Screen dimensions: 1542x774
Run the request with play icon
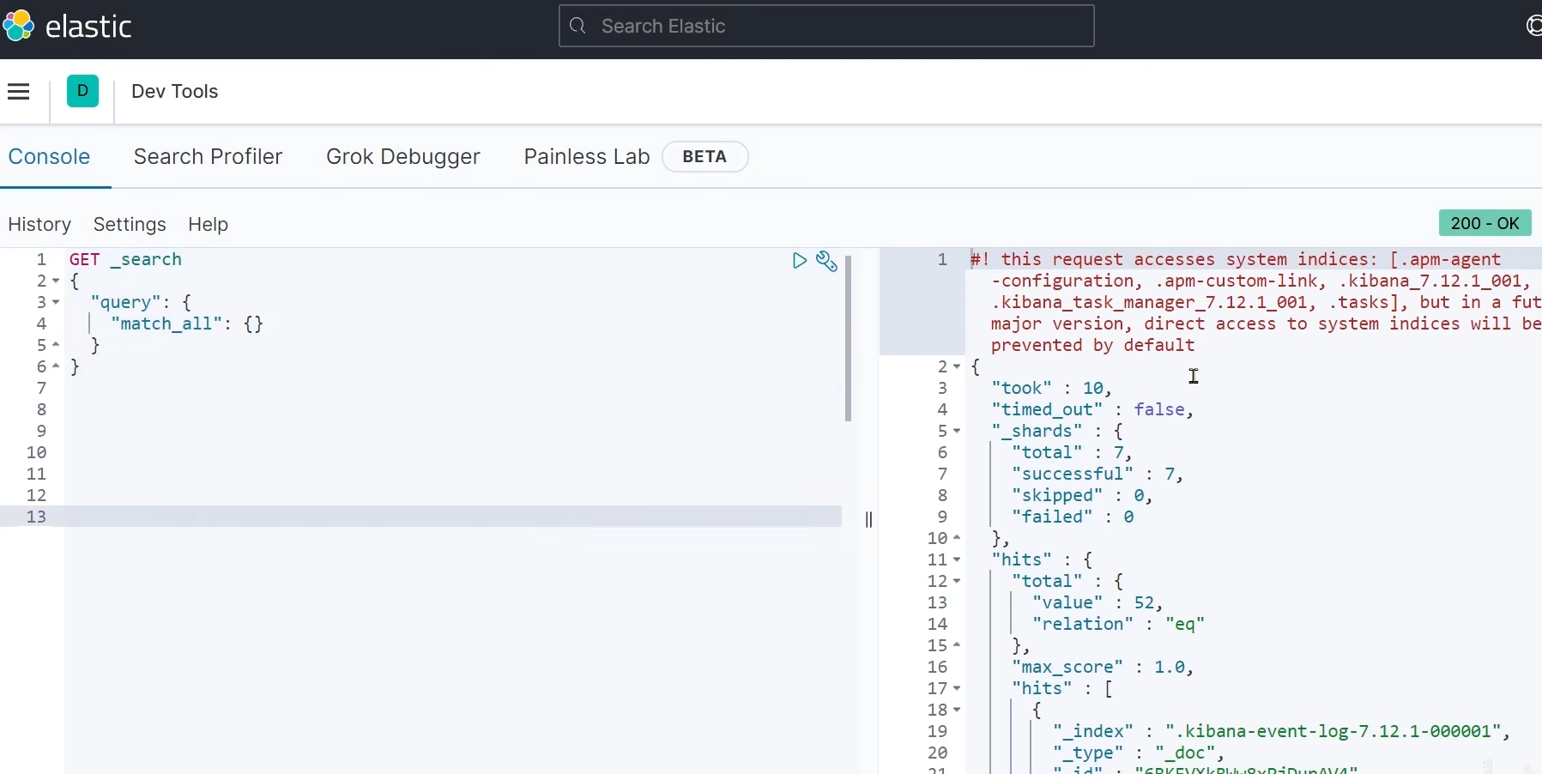[800, 261]
